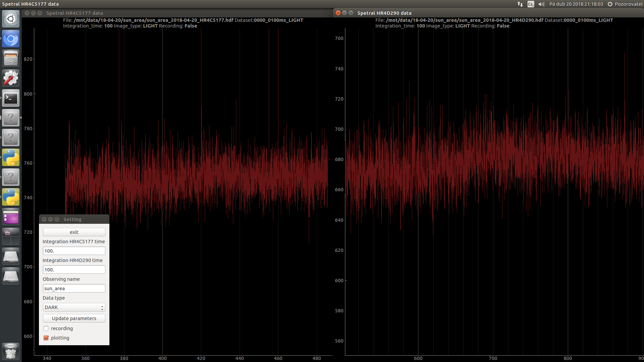Open system settings wrench-gear icon
The width and height of the screenshot is (644, 362).
coord(11,78)
